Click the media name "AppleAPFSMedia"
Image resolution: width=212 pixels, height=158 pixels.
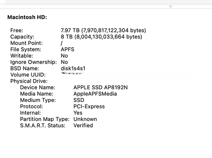95,94
